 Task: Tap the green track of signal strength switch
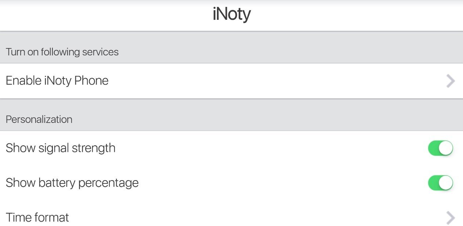(x=433, y=148)
